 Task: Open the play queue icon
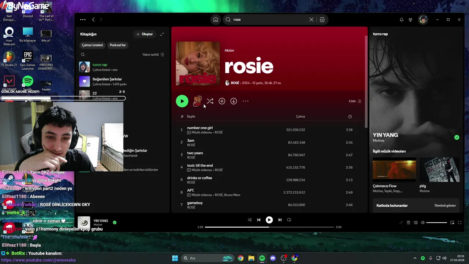click(x=409, y=223)
